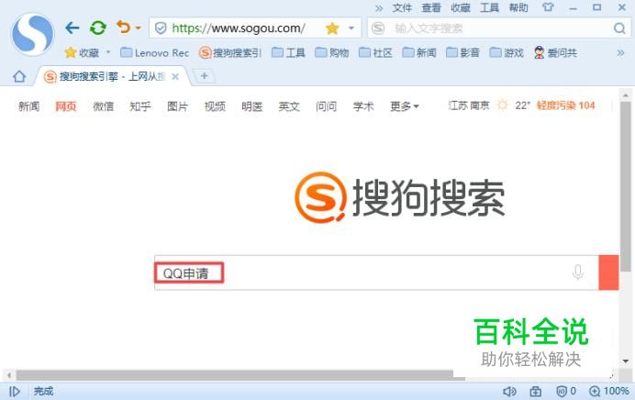Expand the bookmarks bar overflow chevron
The width and height of the screenshot is (635, 400).
[620, 53]
